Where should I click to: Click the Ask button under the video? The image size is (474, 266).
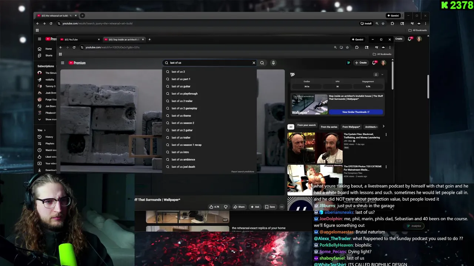coord(255,207)
